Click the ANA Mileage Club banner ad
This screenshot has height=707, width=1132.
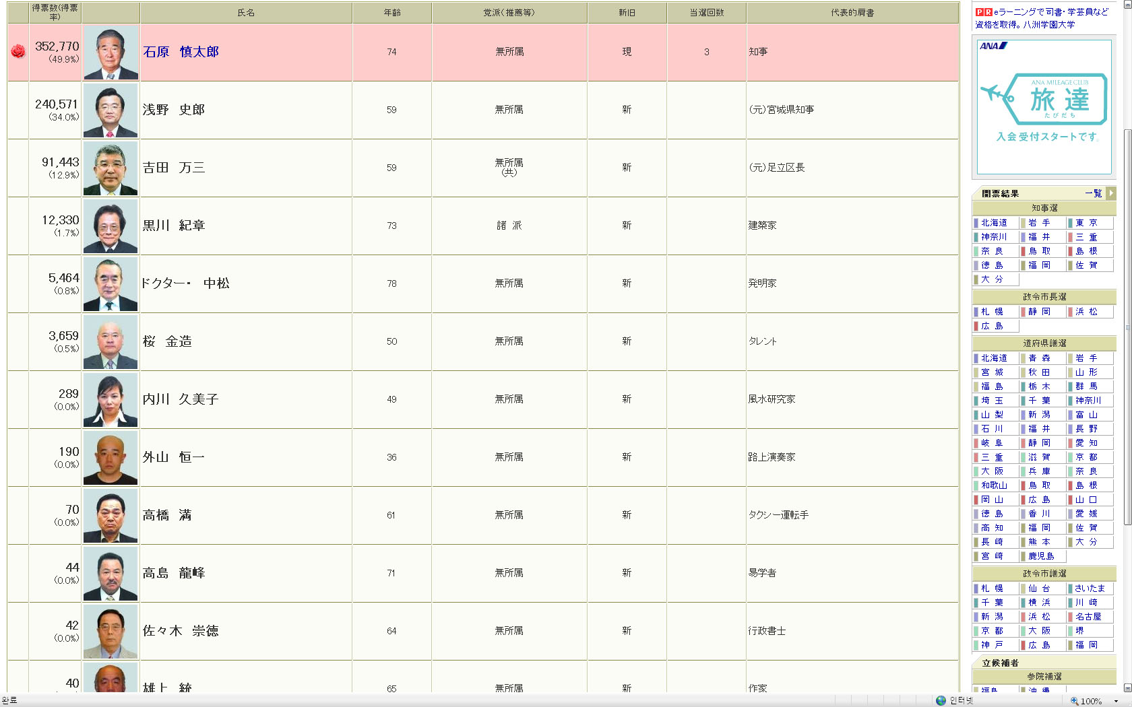tap(1044, 107)
